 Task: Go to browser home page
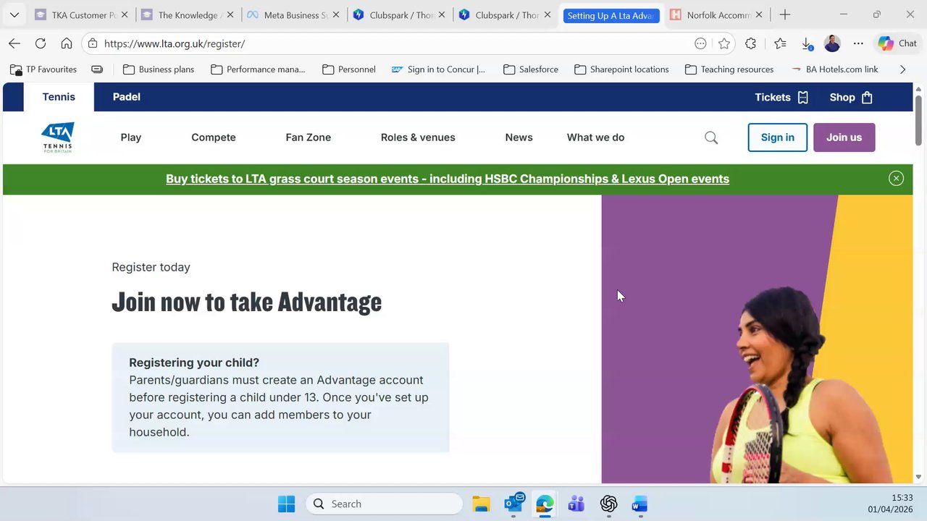coord(67,43)
